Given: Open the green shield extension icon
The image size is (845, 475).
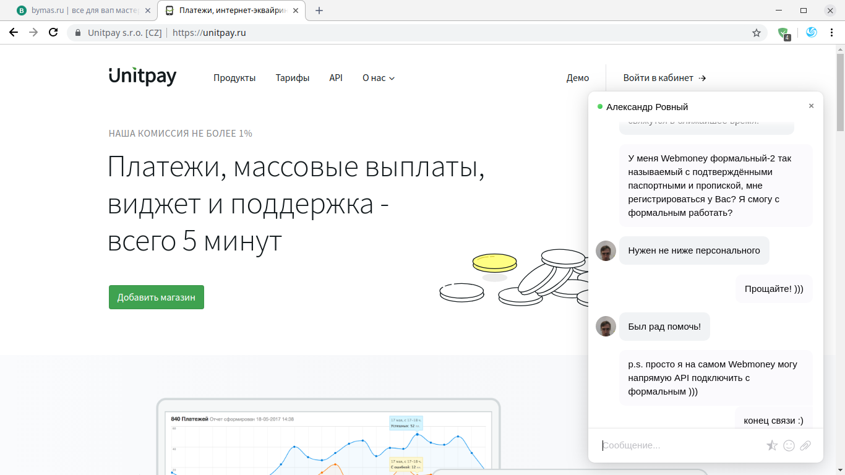Looking at the screenshot, I should coord(783,33).
